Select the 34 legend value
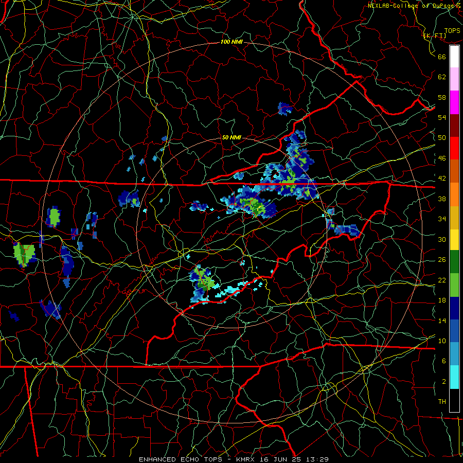Image resolution: width=463 pixels, height=463 pixels. 442,219
